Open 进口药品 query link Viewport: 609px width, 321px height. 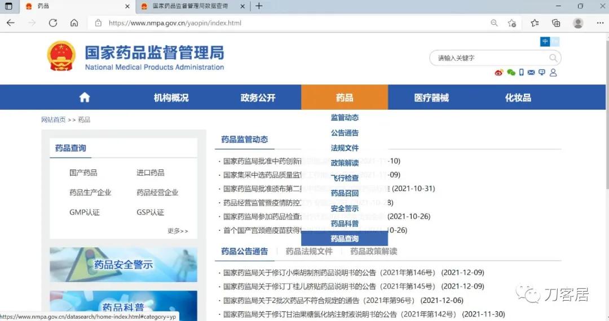(151, 172)
